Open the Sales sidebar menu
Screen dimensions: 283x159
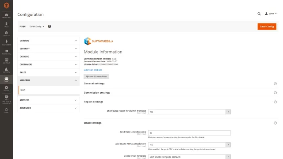tap(7, 25)
